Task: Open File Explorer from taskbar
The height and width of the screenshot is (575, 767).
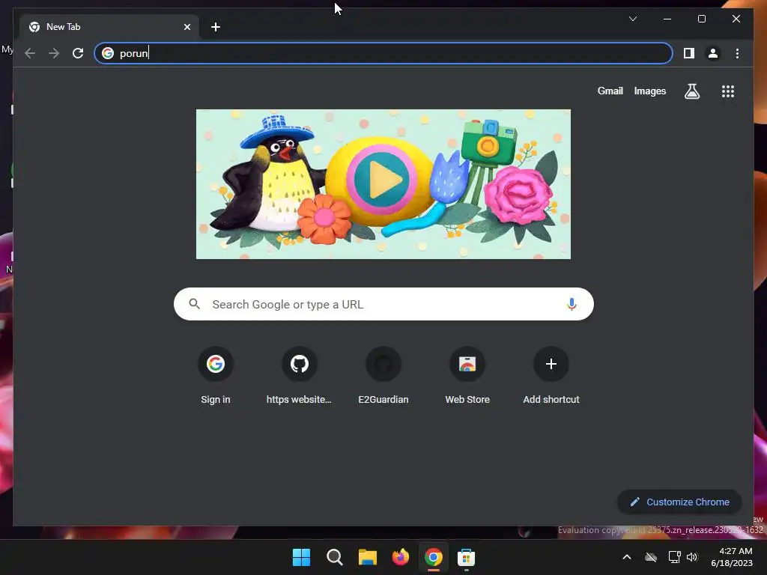Action: pos(367,557)
